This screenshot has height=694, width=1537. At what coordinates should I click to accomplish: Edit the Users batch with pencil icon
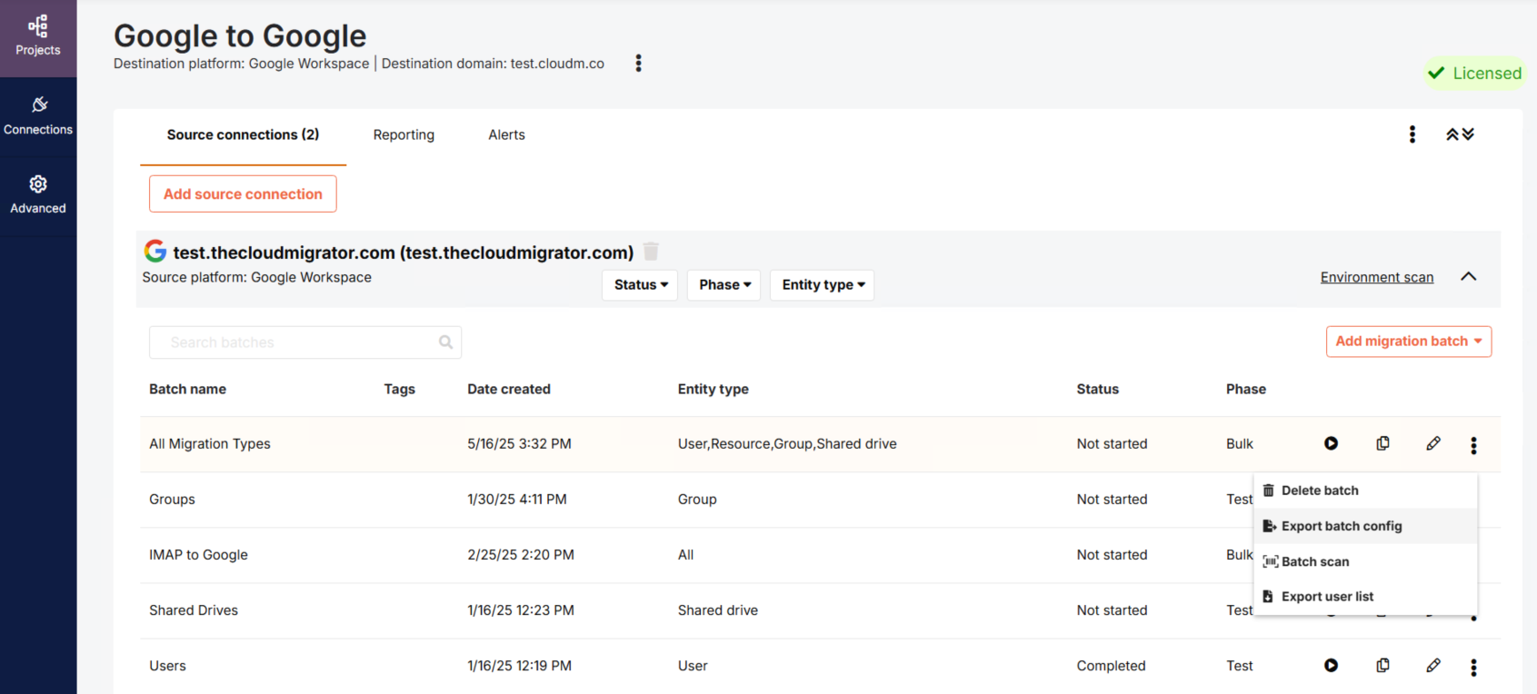tap(1433, 665)
